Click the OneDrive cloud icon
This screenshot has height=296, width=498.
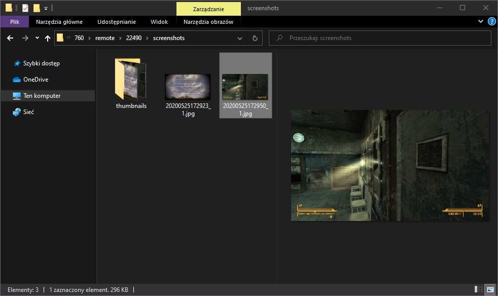tap(17, 80)
